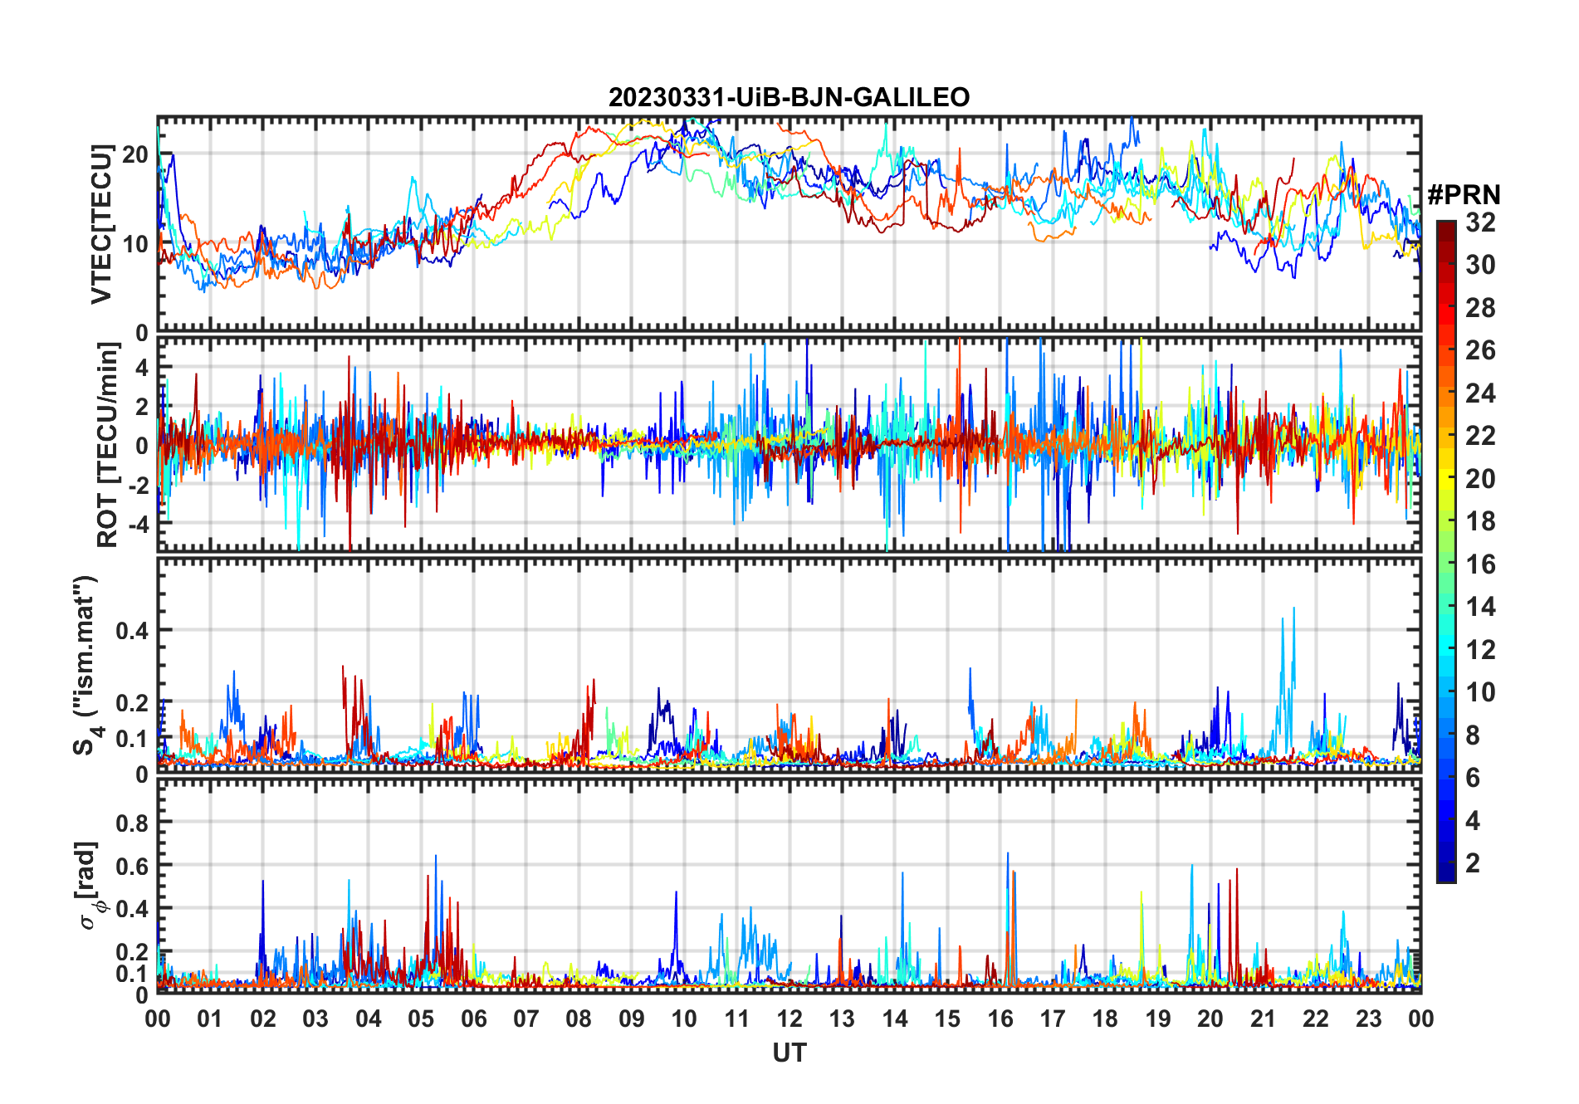The image size is (1579, 1104).
Task: Click colorbar tick label 10
Action: pyautogui.click(x=1480, y=692)
